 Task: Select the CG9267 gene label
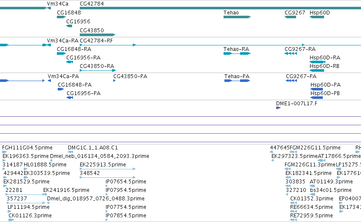[295, 13]
